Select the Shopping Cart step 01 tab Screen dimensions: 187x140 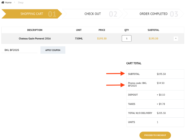(32, 14)
